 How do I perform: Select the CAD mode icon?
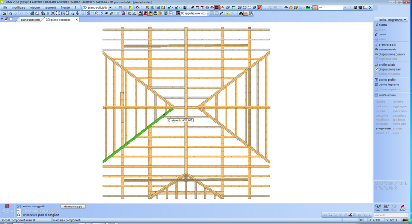[x=378, y=207]
